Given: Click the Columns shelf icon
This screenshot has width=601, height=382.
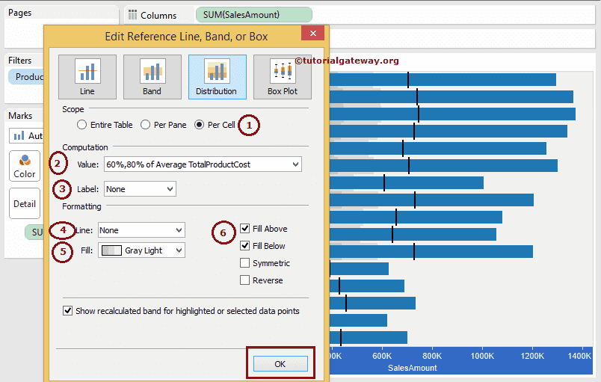Looking at the screenshot, I should coord(132,15).
